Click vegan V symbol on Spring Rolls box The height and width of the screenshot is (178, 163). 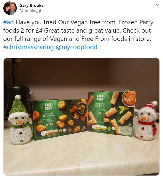[109, 128]
